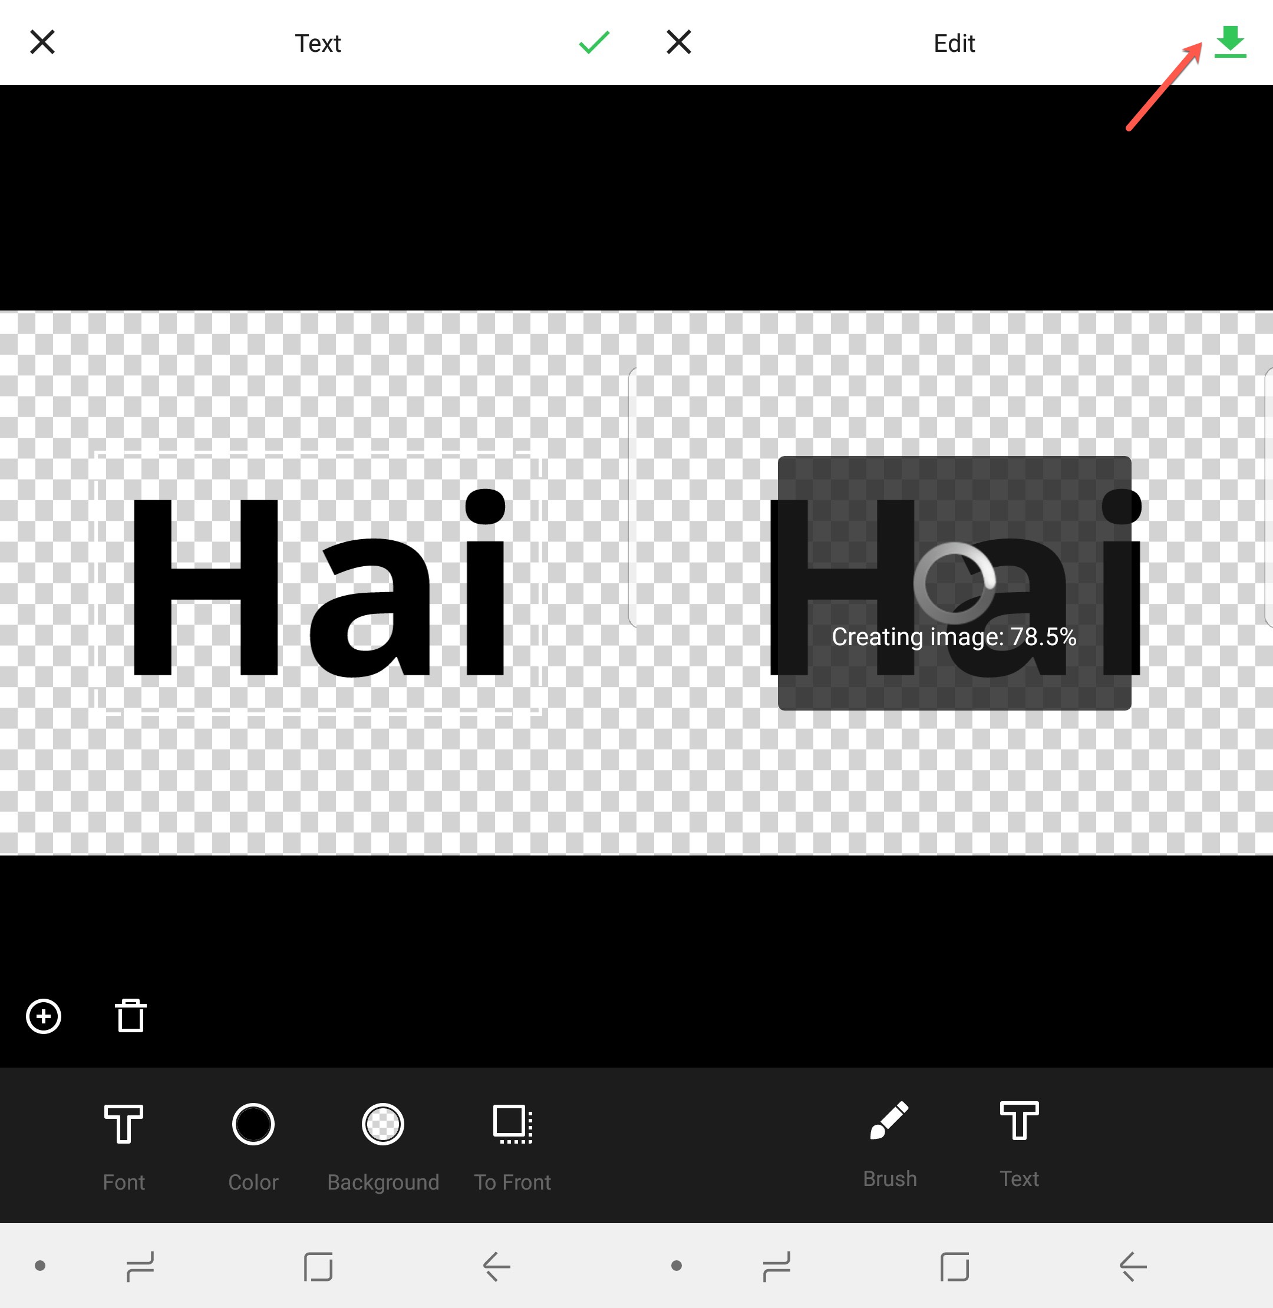Select the Hai text box on the left canvas
1273x1308 pixels.
[318, 583]
